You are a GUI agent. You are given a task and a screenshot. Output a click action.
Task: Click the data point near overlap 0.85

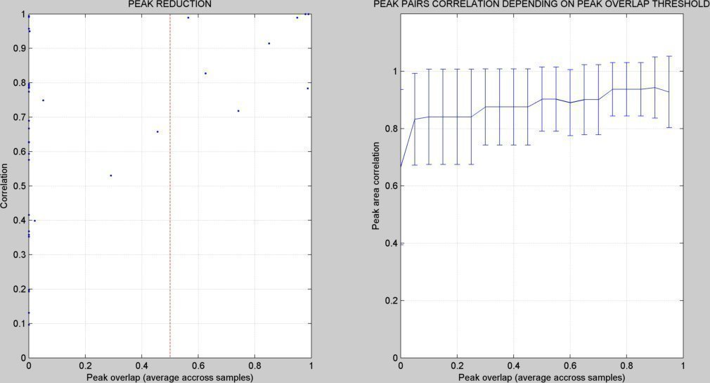tap(269, 44)
